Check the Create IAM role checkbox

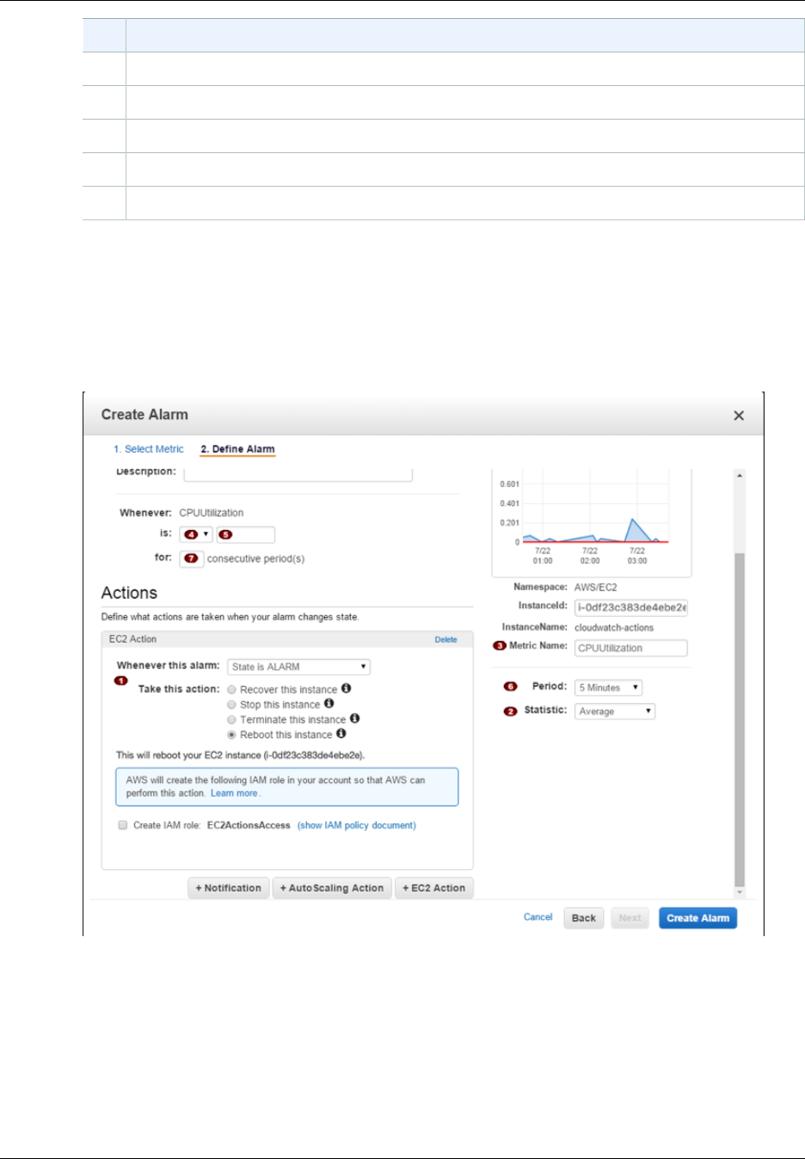[x=123, y=825]
